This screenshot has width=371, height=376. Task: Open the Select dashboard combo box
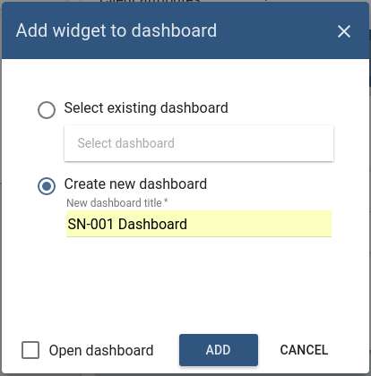pyautogui.click(x=199, y=143)
